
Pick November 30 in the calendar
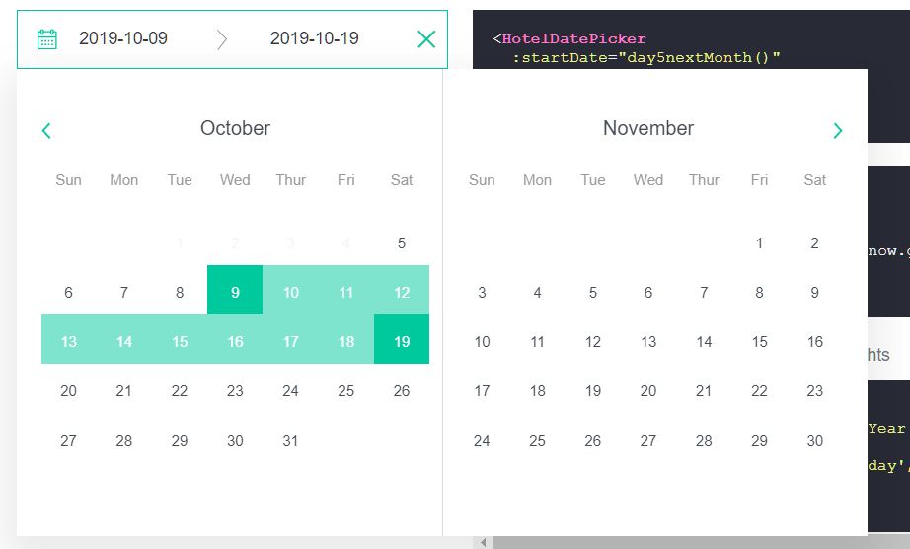click(x=815, y=438)
